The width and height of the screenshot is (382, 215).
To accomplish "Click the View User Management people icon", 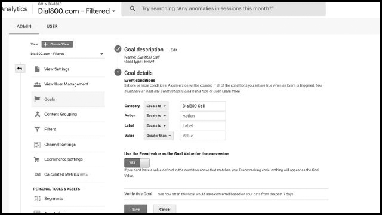I will 37,84.
